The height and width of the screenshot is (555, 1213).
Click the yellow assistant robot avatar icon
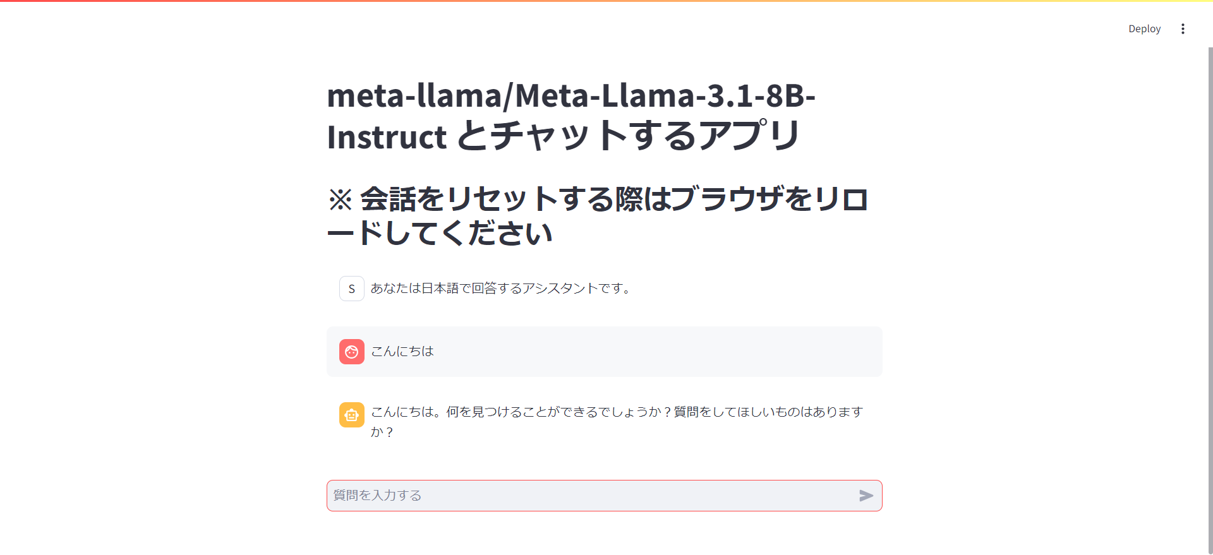point(352,415)
